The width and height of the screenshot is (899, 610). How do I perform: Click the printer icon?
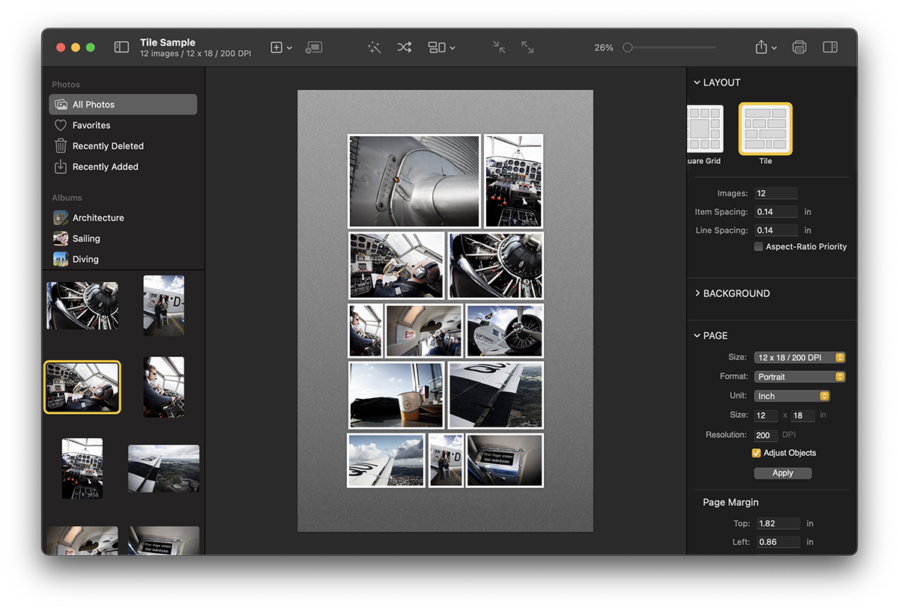pos(799,47)
